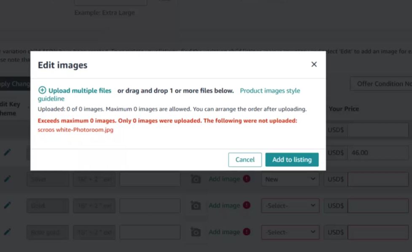Click Add image link in Gold row
Screen dimensions: 412x252
224,206
